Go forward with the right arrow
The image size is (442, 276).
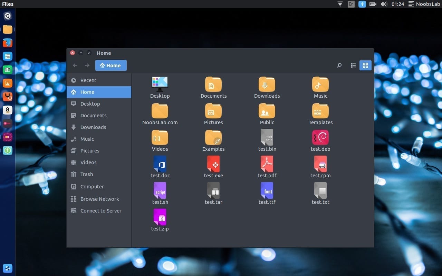[x=87, y=65]
